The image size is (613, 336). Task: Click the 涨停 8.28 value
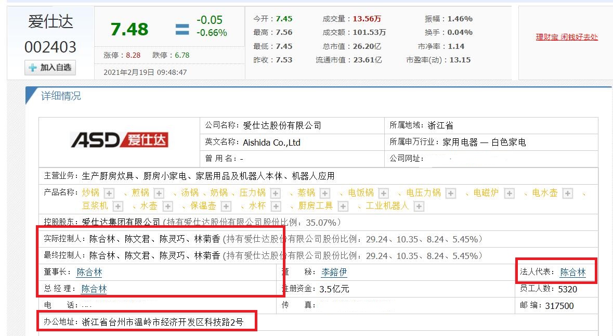click(133, 56)
